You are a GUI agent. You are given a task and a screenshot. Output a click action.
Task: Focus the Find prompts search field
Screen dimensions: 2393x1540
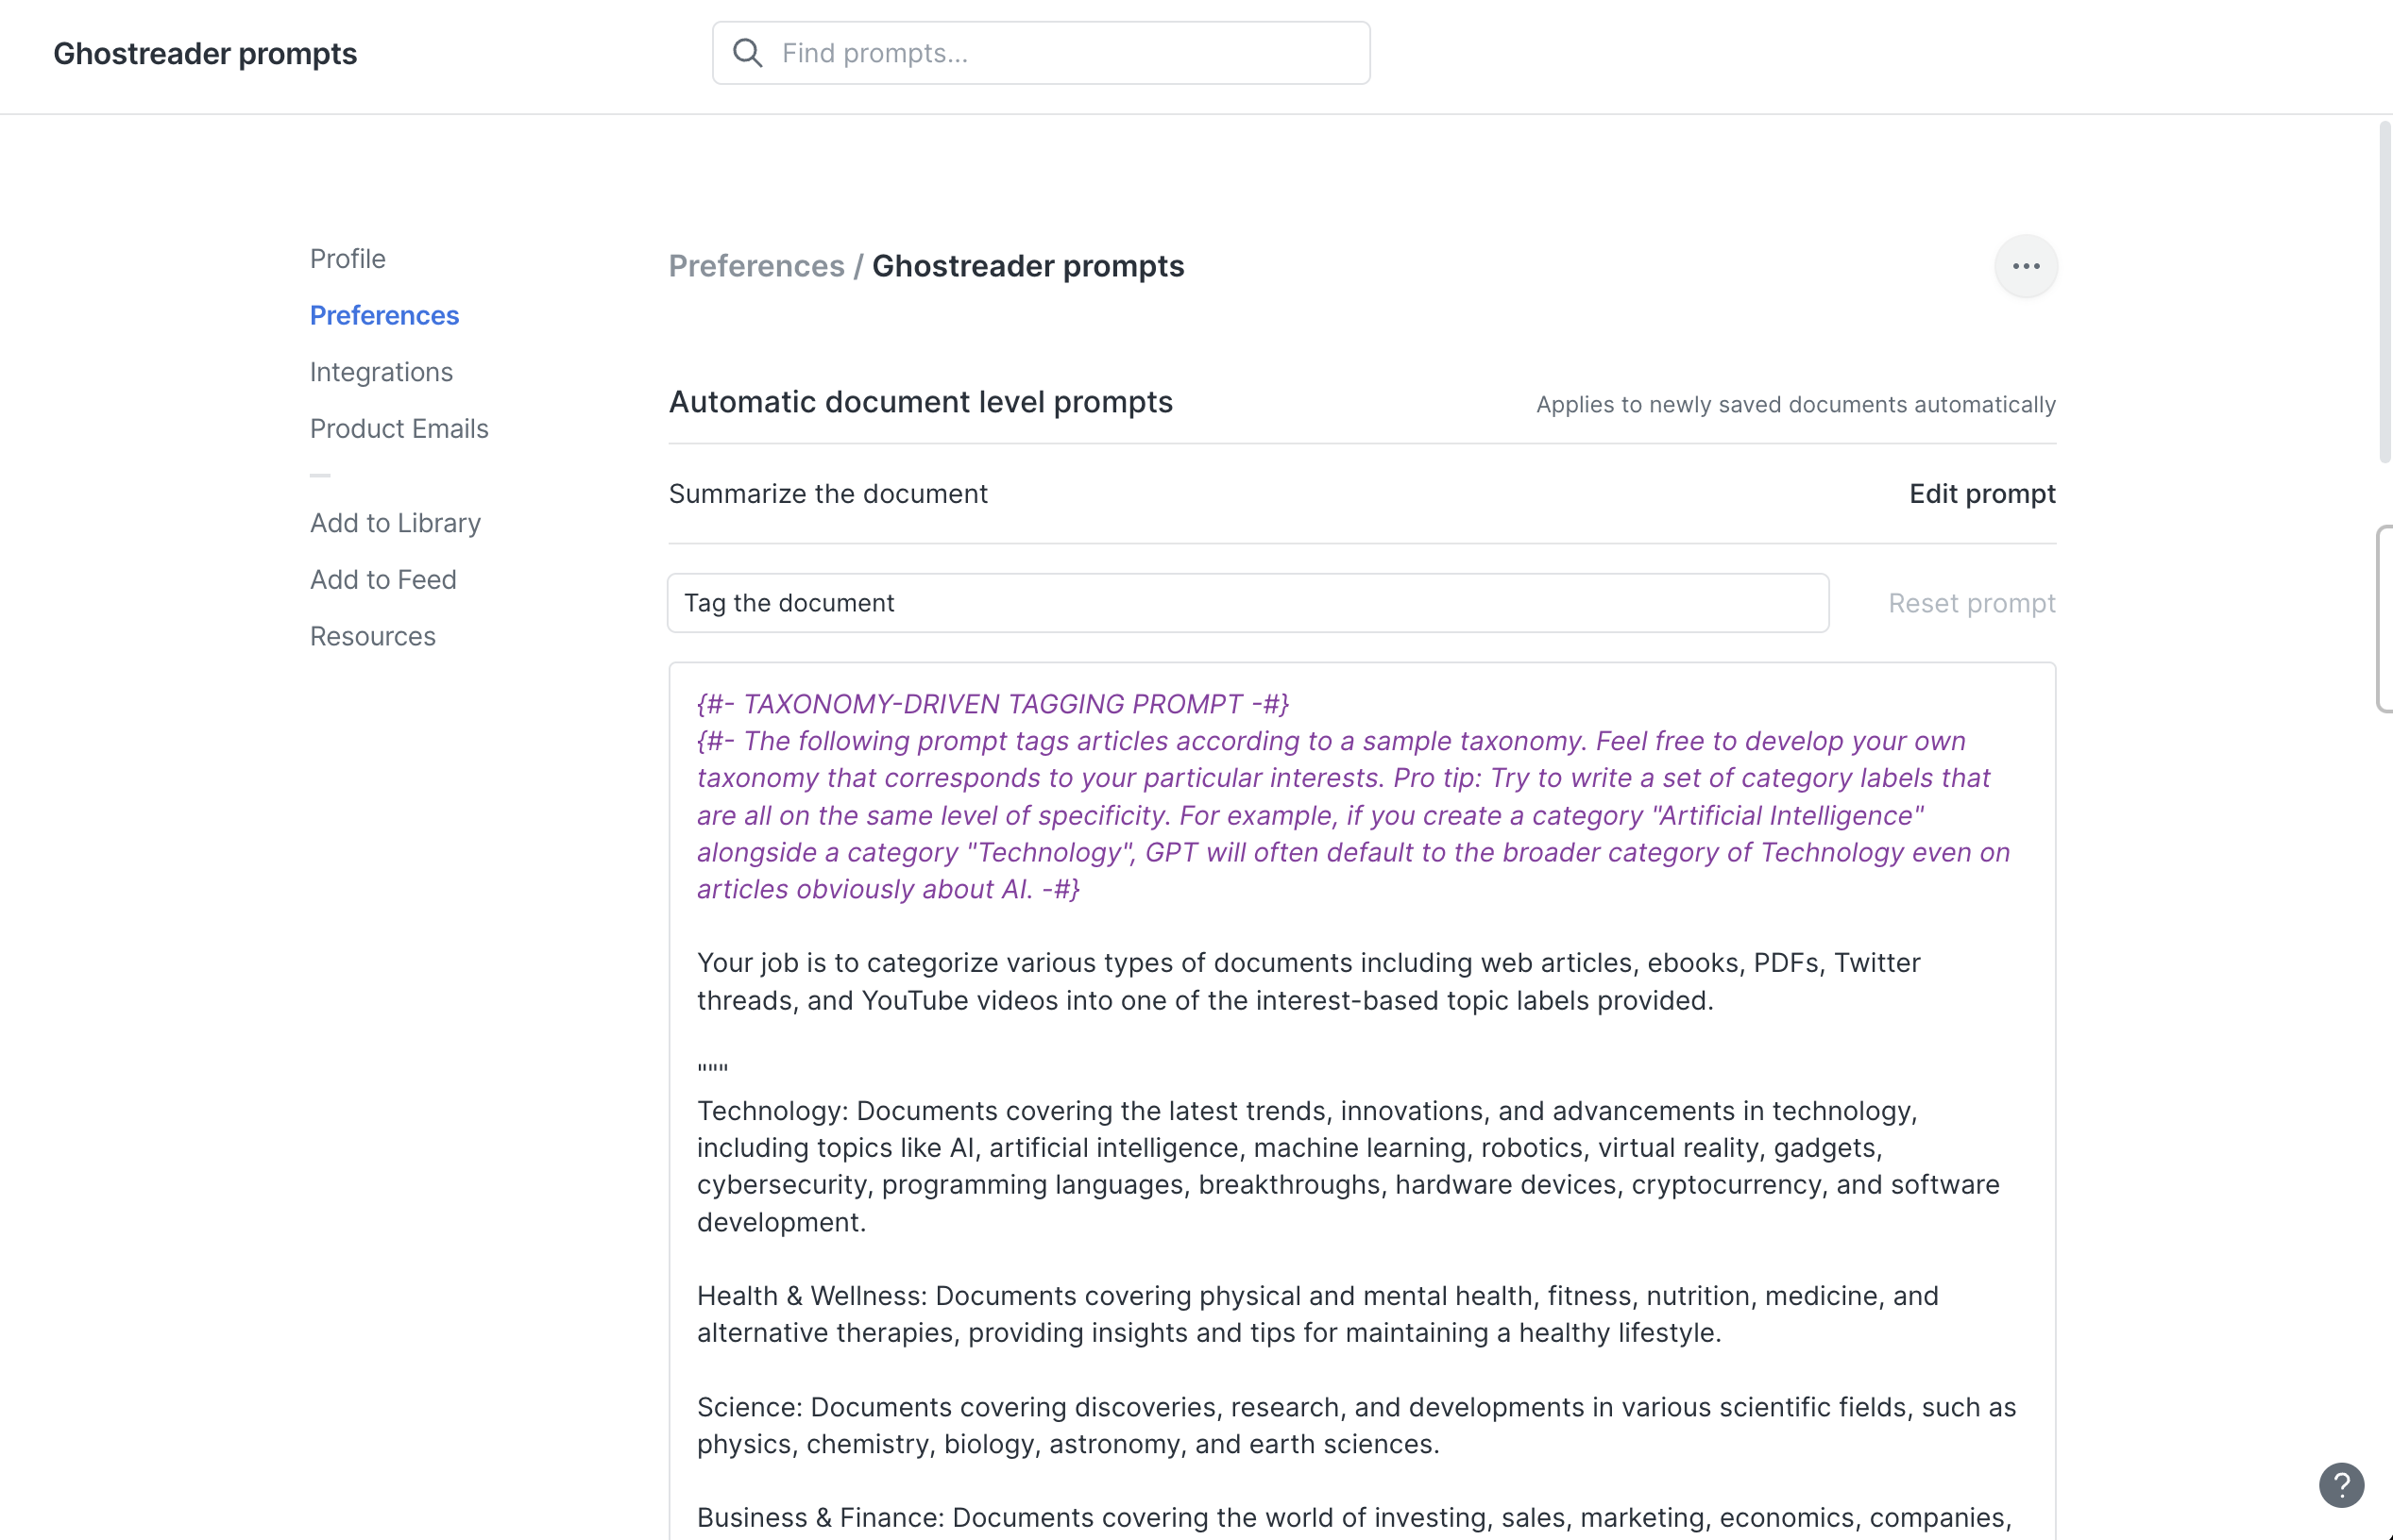point(1041,52)
